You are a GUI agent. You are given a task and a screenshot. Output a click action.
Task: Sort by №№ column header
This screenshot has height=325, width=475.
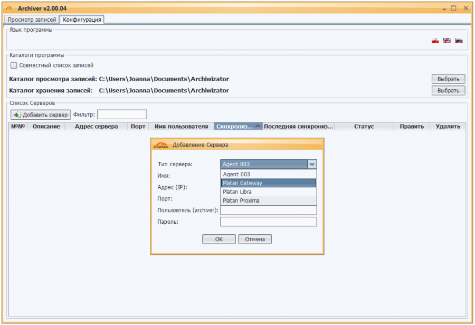(18, 126)
